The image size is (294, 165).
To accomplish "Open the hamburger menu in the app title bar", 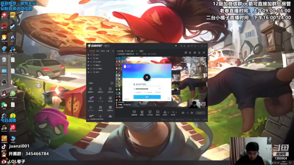I will point(195,46).
